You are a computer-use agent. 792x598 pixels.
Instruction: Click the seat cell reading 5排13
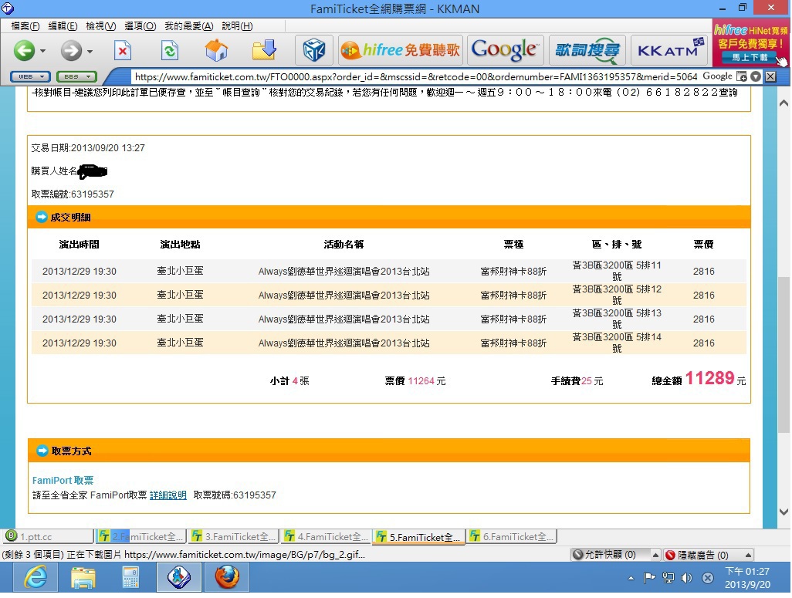click(616, 319)
